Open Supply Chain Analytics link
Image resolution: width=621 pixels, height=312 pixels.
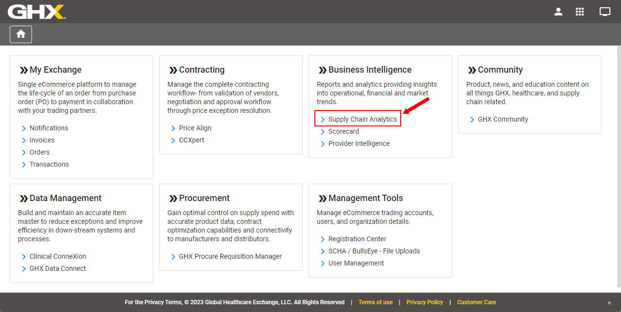click(x=362, y=119)
